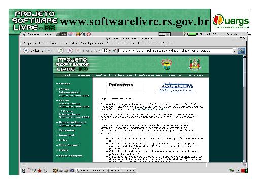Screen dimensions: 260x184
Task: Click the red star icon in bottom panel
Action: point(39,171)
